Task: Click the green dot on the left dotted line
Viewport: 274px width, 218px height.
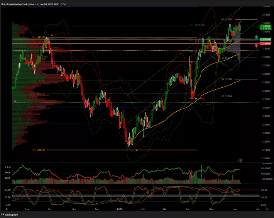Action: coord(15,101)
